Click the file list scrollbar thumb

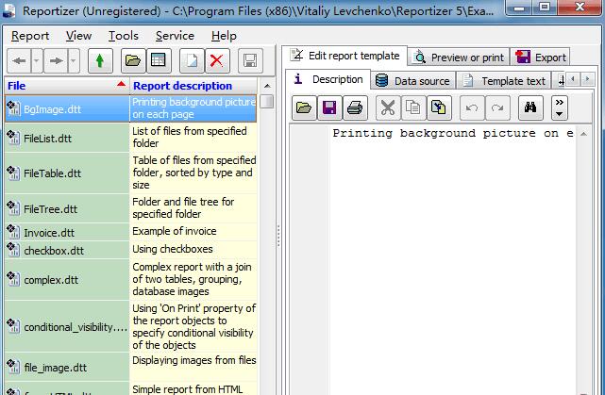coord(266,102)
